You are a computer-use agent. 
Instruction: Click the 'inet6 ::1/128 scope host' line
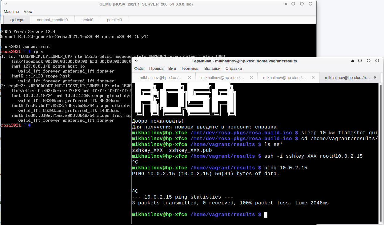pyautogui.click(x=41, y=76)
